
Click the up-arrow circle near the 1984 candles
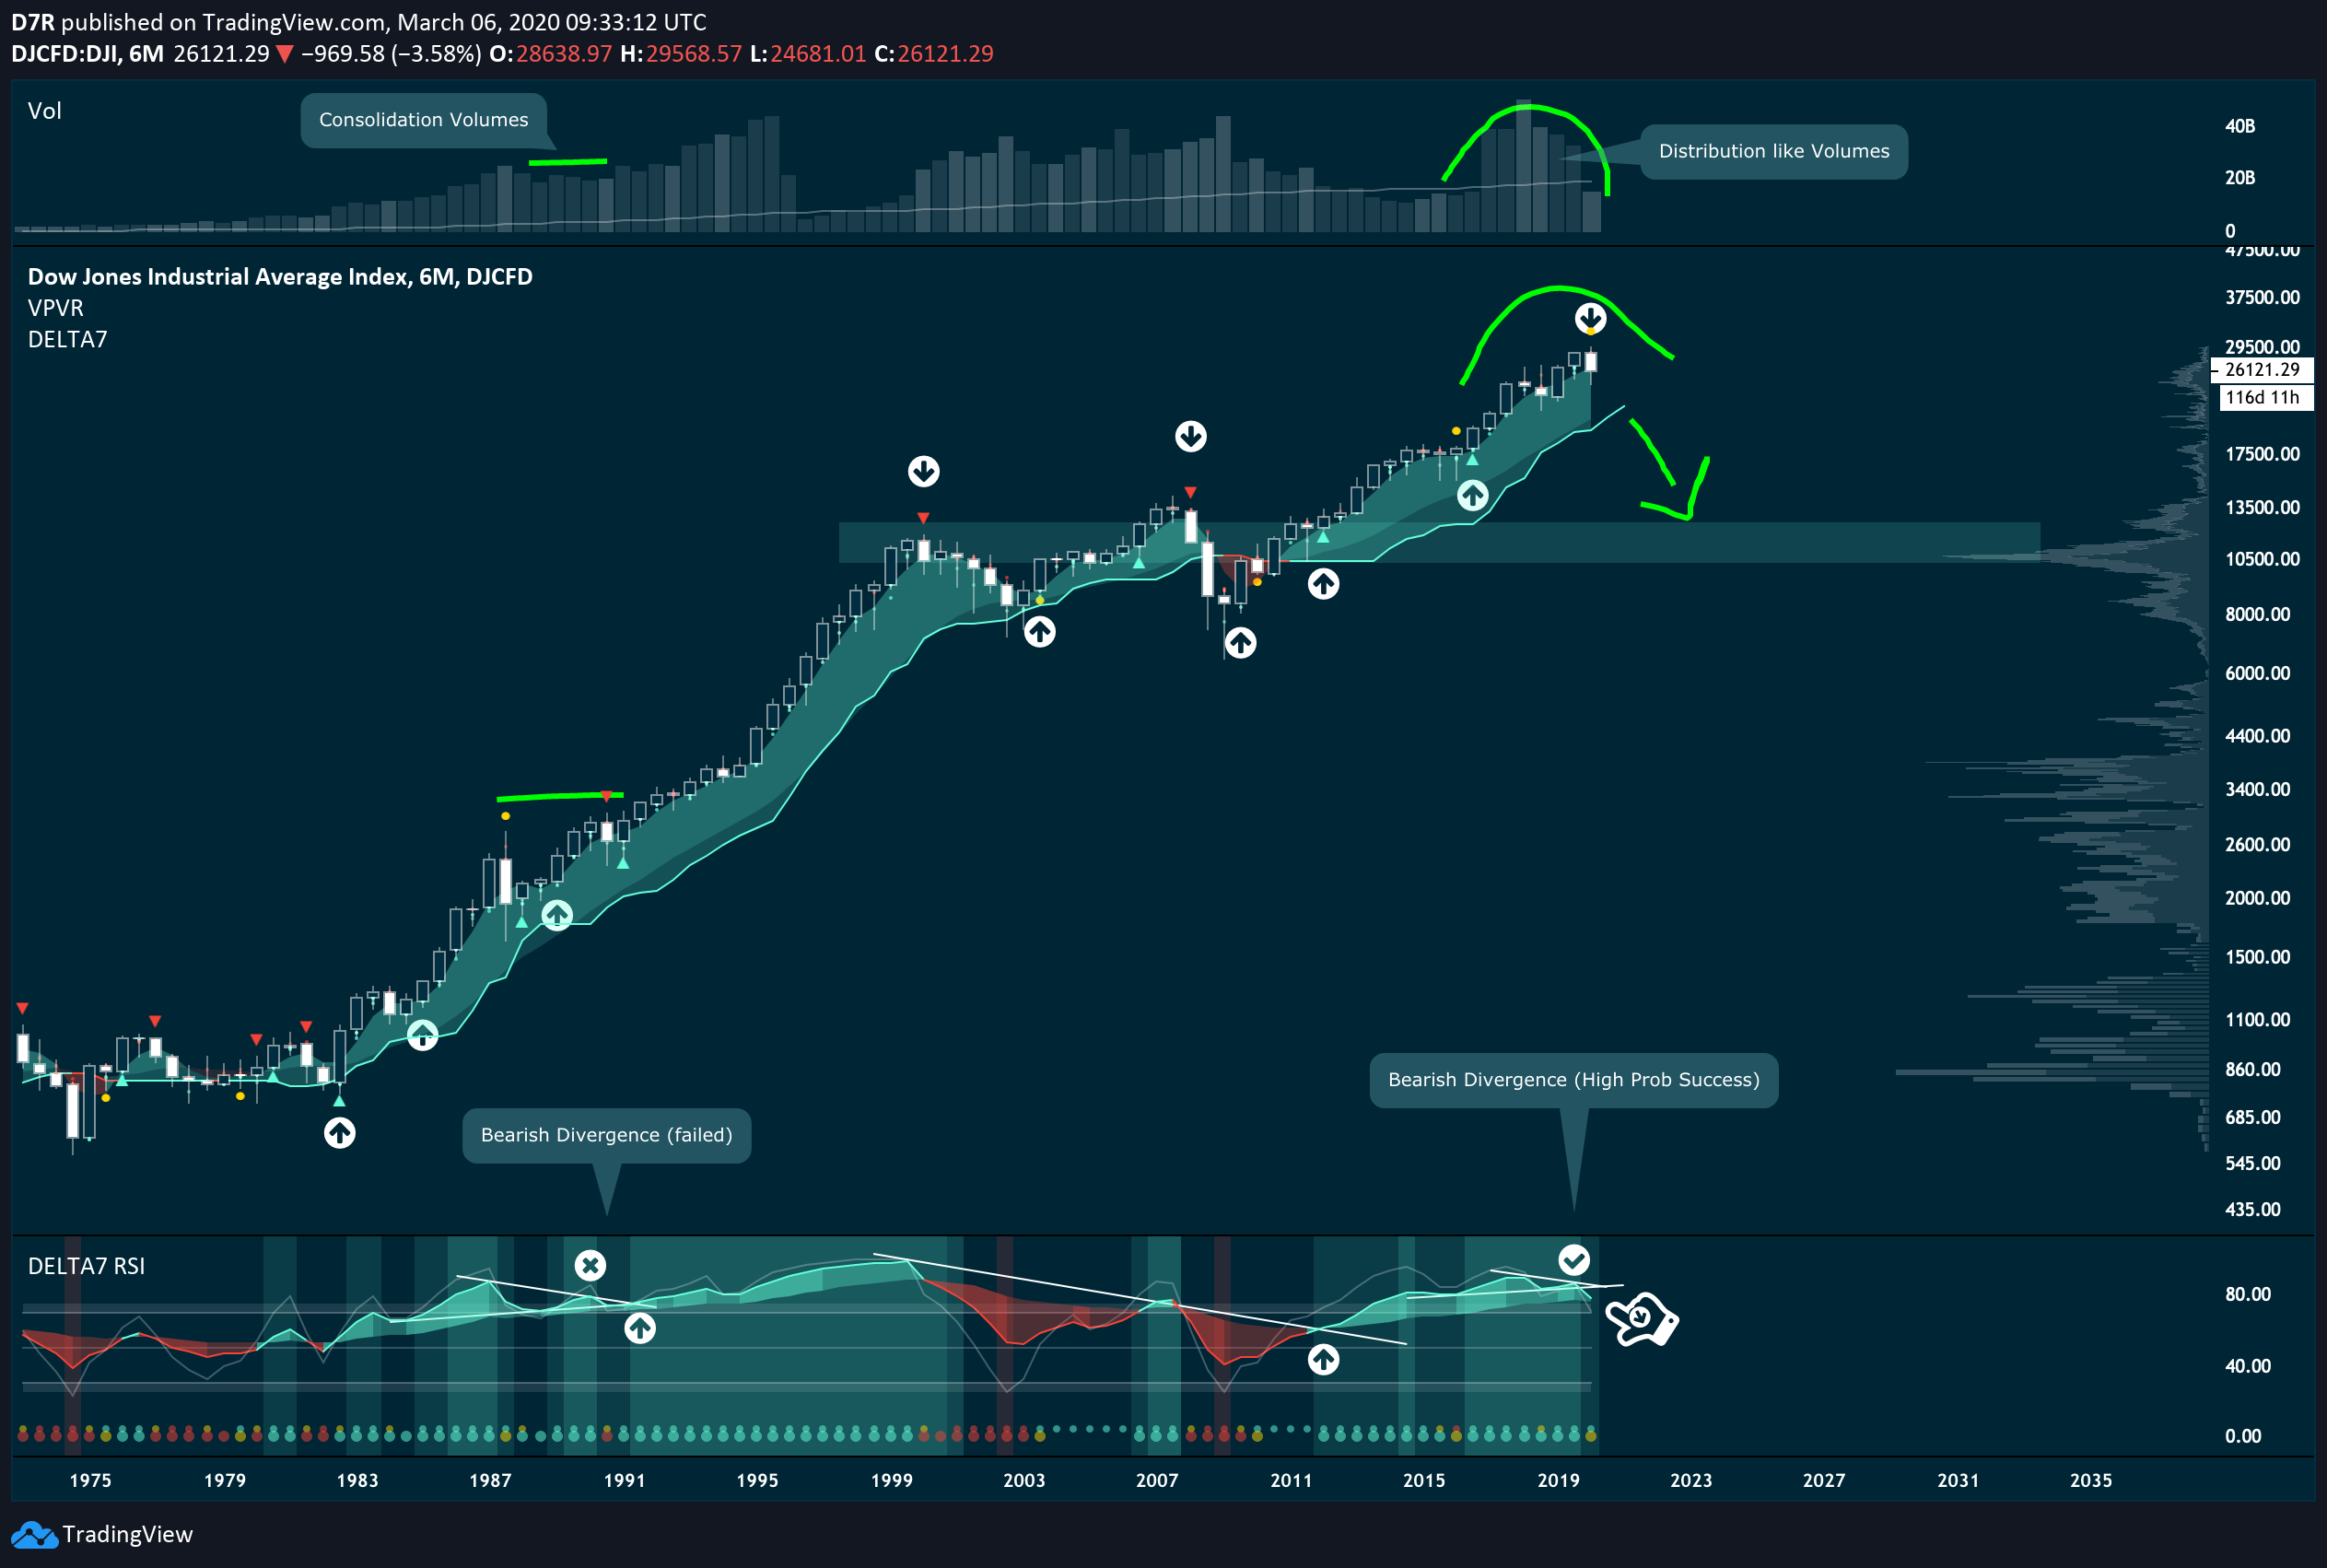tap(422, 1035)
